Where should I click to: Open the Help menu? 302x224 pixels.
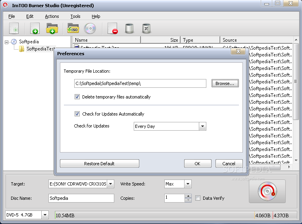click(x=96, y=16)
